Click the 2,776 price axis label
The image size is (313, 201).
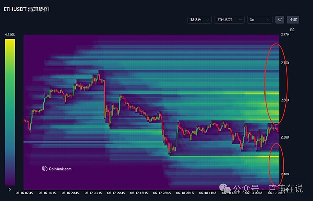pyautogui.click(x=285, y=35)
